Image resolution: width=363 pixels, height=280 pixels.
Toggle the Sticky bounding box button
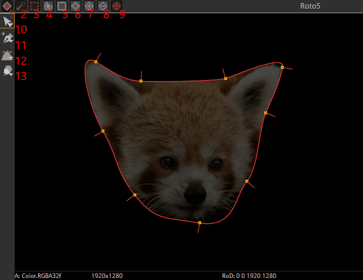point(61,6)
